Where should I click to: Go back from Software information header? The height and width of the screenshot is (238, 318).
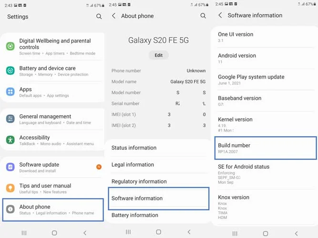click(x=220, y=15)
